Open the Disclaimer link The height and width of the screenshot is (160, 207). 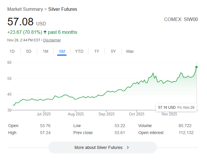(x=52, y=40)
